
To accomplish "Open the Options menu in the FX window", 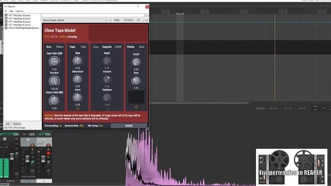I will pyautogui.click(x=20, y=11).
